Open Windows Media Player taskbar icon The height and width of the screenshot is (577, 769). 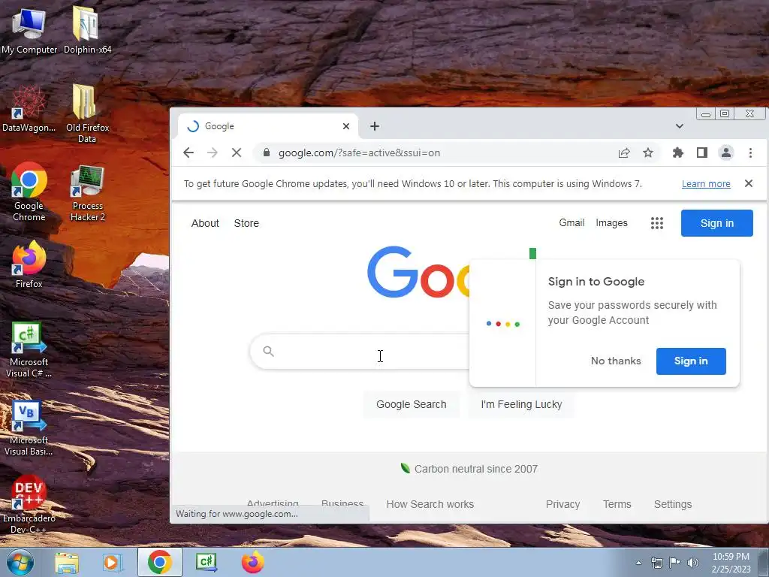(x=112, y=562)
